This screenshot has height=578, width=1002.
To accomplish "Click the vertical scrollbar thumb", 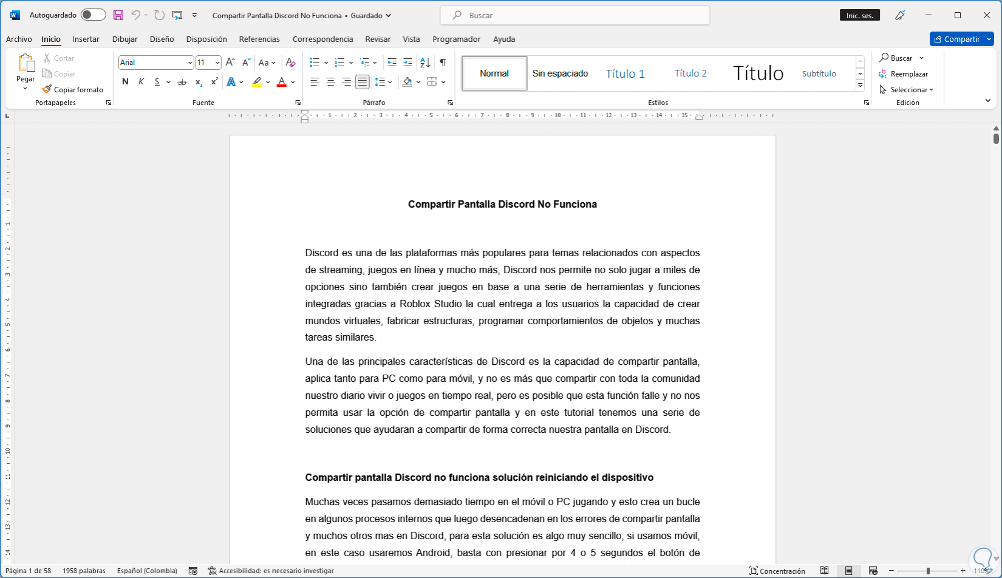I will point(996,138).
